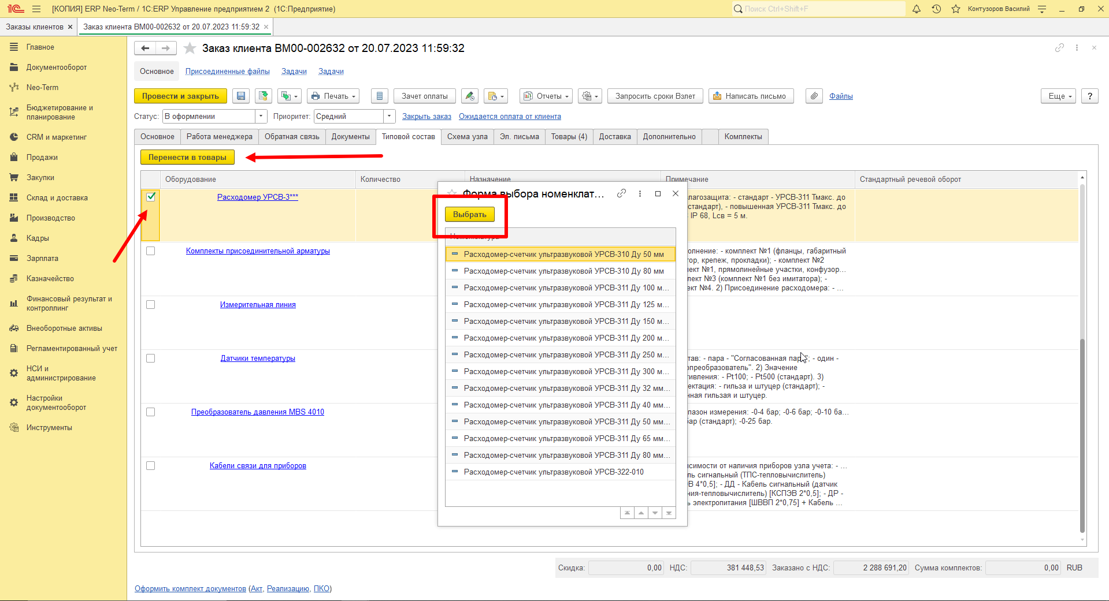The height and width of the screenshot is (601, 1109).
Task: Select the Расходомер-счетчик УРСВ-322-010 row
Action: 561,472
